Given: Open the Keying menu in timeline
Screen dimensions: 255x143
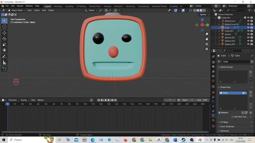Looking at the screenshot, I should (25, 100).
